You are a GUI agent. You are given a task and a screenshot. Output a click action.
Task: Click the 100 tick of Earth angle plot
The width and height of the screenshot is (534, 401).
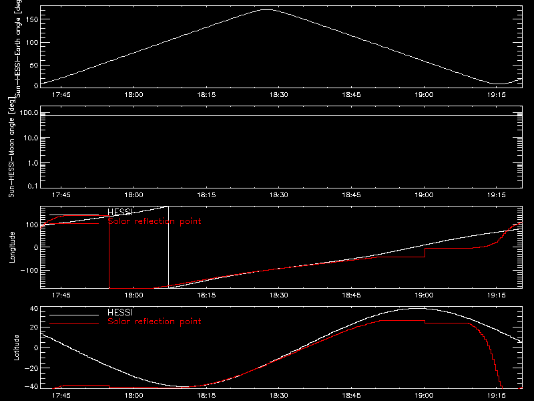click(x=32, y=42)
